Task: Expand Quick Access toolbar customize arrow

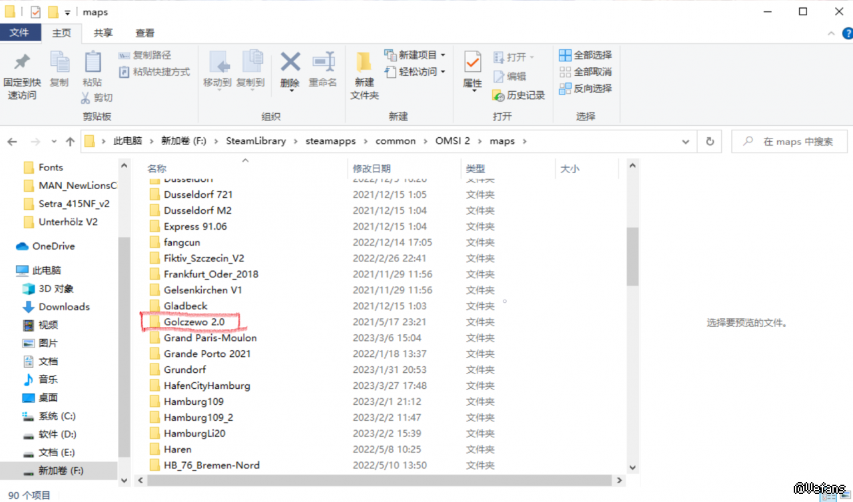Action: (67, 13)
